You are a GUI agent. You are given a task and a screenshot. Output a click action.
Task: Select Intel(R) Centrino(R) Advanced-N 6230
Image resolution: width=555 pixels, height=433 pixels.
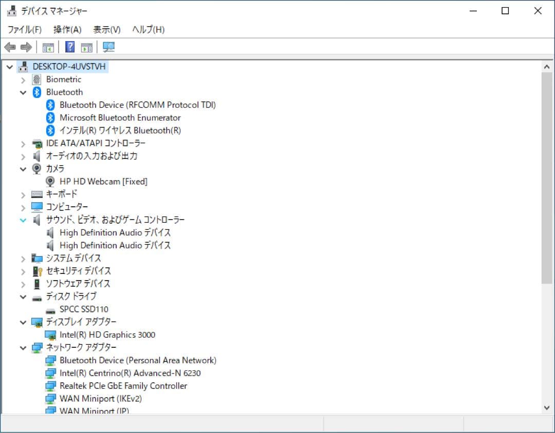[x=130, y=373]
